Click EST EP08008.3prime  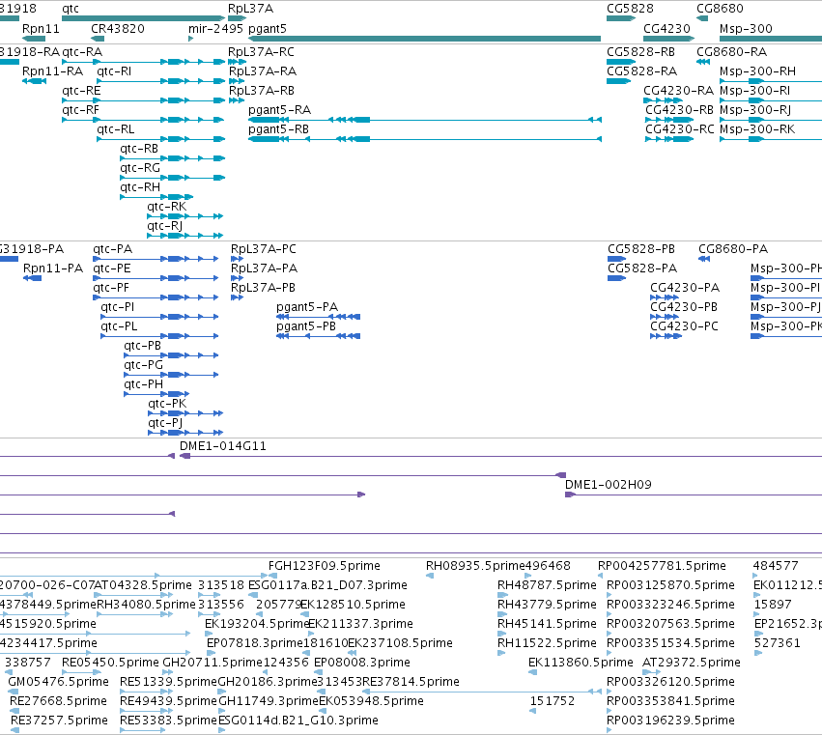361,663
